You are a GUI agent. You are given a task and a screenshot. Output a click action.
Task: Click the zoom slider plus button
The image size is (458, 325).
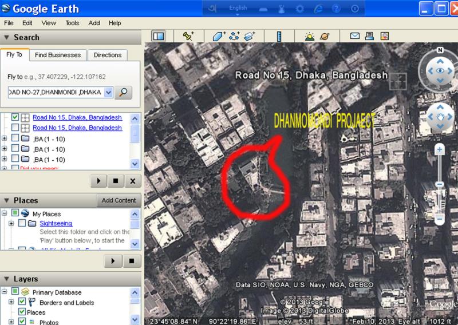(439, 150)
